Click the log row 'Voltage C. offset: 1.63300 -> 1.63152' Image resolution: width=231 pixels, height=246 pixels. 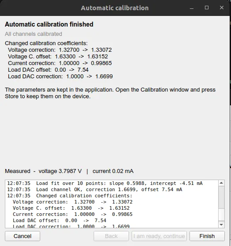coord(71,208)
